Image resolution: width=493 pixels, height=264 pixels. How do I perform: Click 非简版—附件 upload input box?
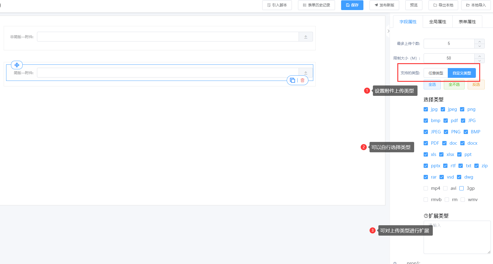[168, 37]
